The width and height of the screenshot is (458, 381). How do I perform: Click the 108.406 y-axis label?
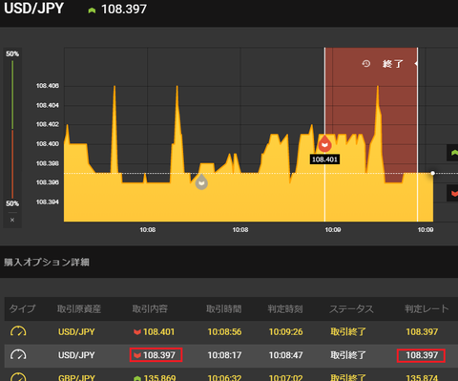pos(48,86)
